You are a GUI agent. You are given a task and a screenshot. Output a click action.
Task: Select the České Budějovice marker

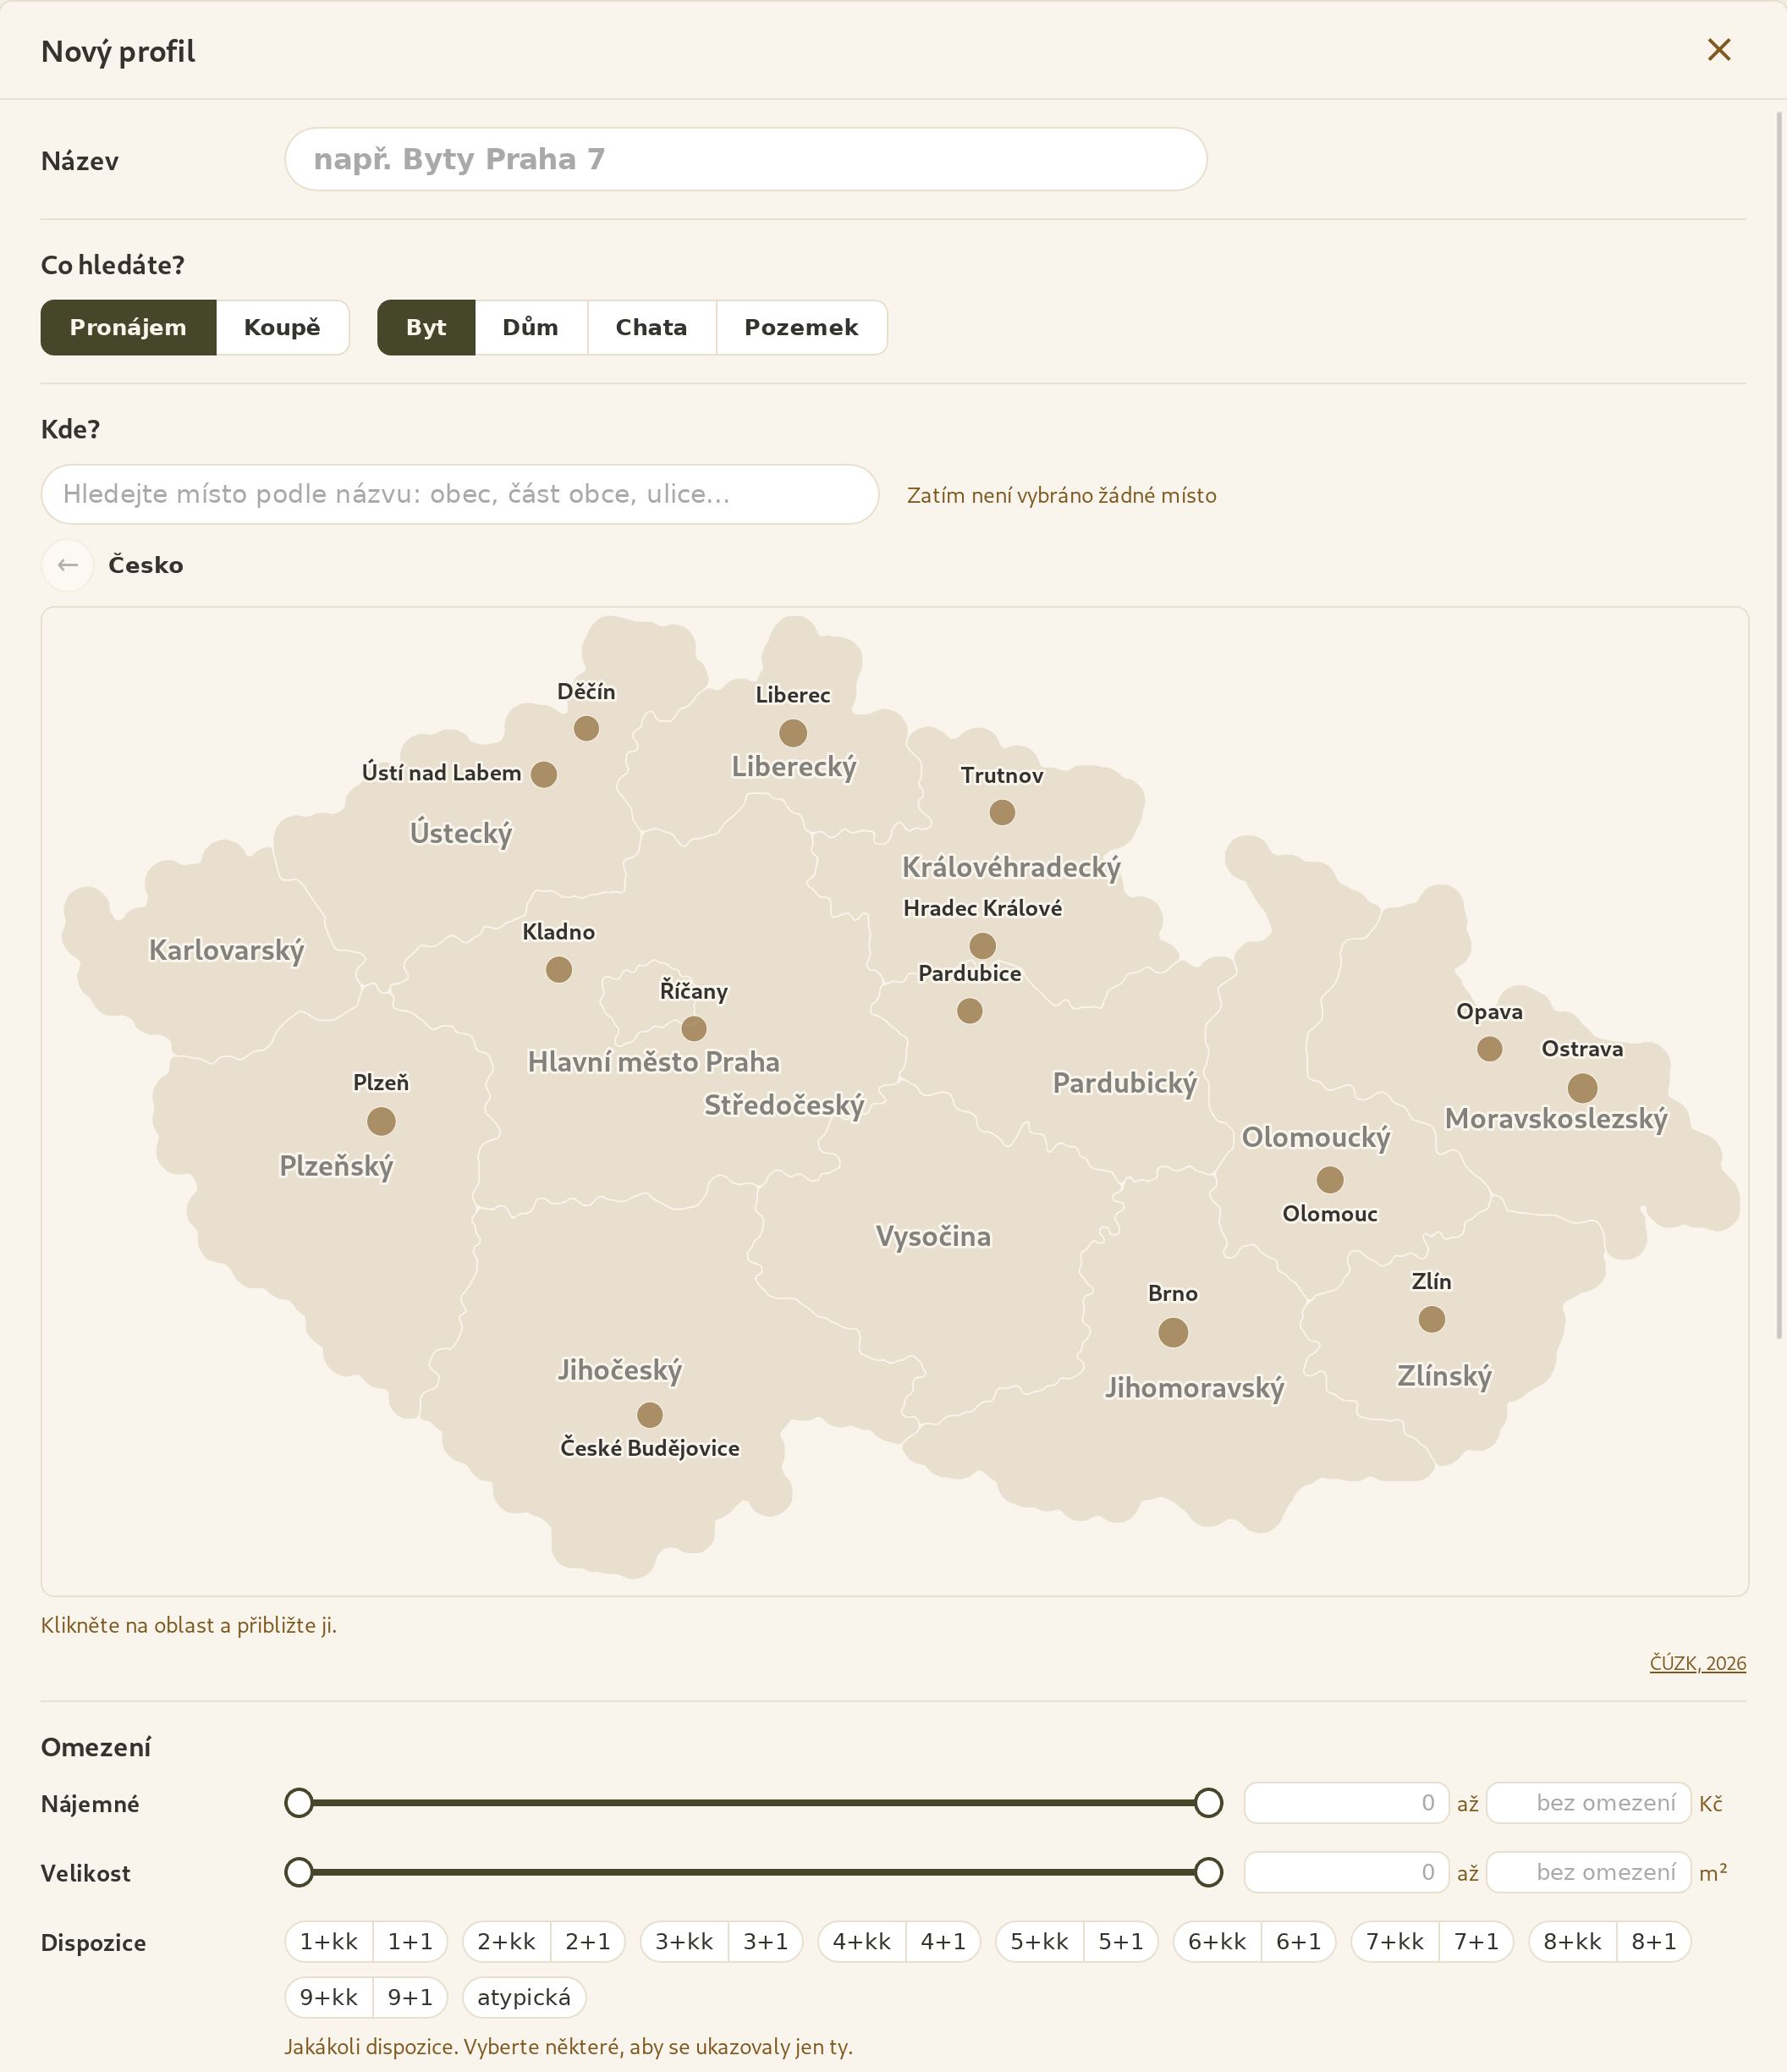pos(650,1414)
